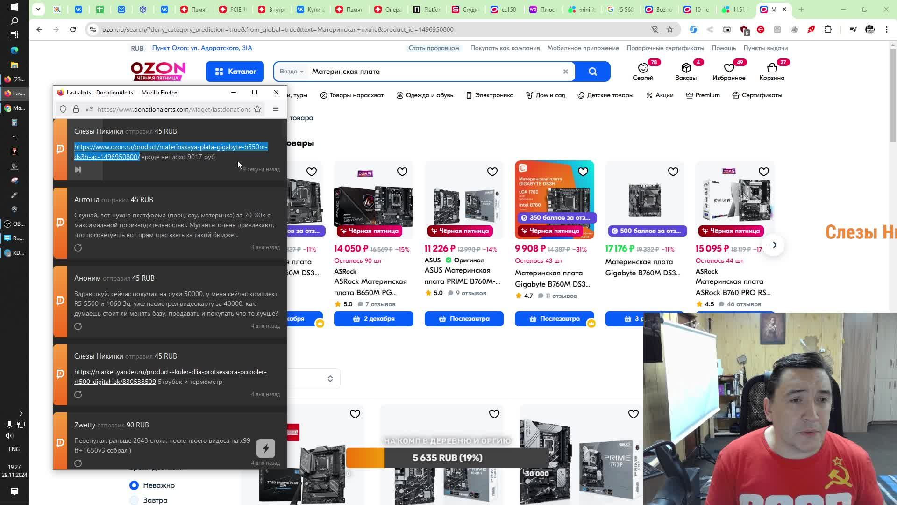Click the lightning bolt button in DonationAlerts
The height and width of the screenshot is (505, 897).
pyautogui.click(x=265, y=448)
